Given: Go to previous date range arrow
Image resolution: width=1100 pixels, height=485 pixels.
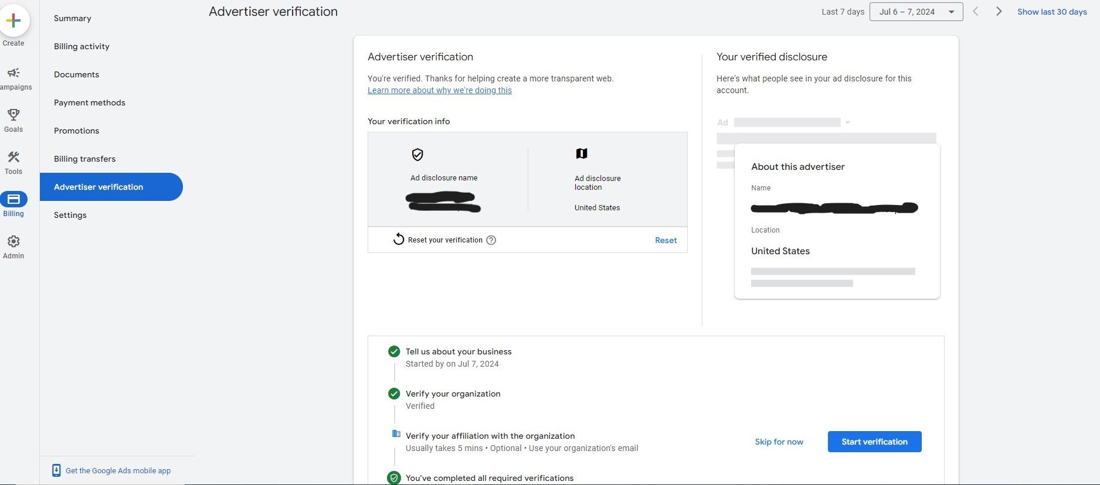Looking at the screenshot, I should [976, 11].
